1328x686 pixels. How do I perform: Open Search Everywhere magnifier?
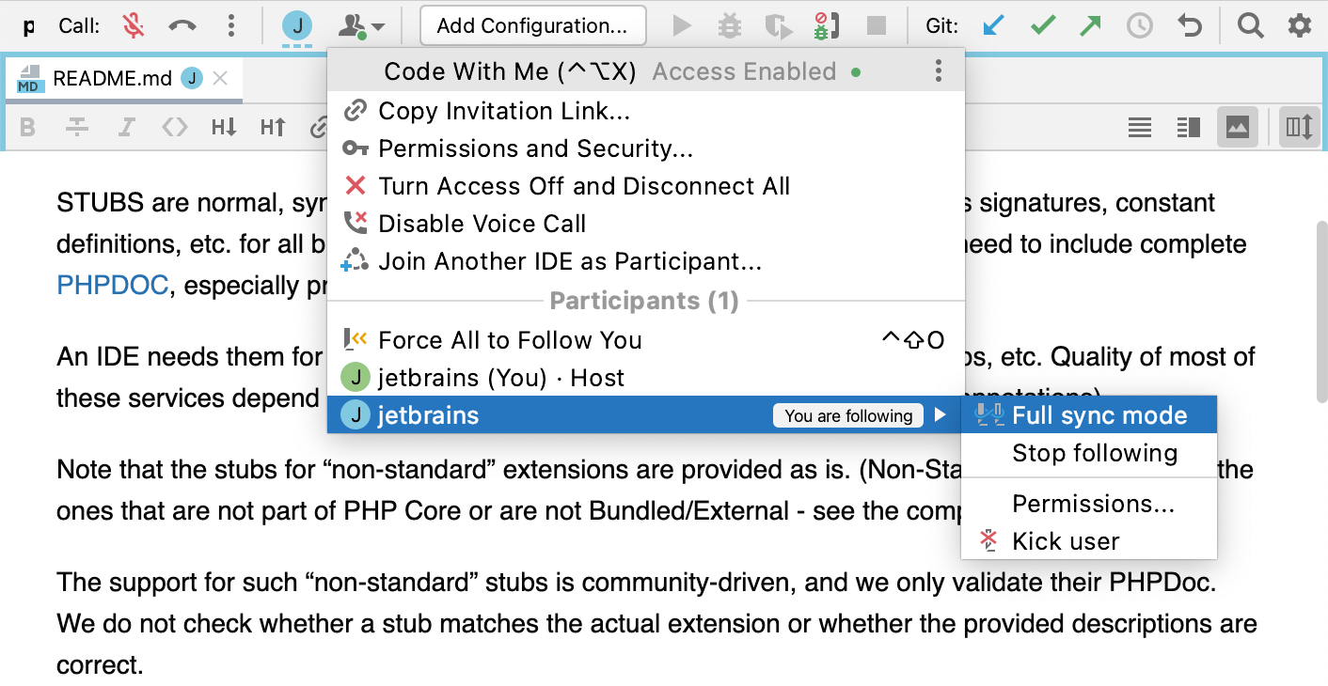1250,25
